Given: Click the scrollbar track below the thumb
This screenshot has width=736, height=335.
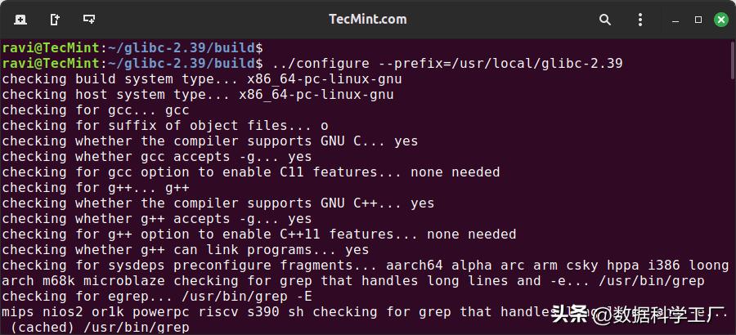Looking at the screenshot, I should [733, 207].
